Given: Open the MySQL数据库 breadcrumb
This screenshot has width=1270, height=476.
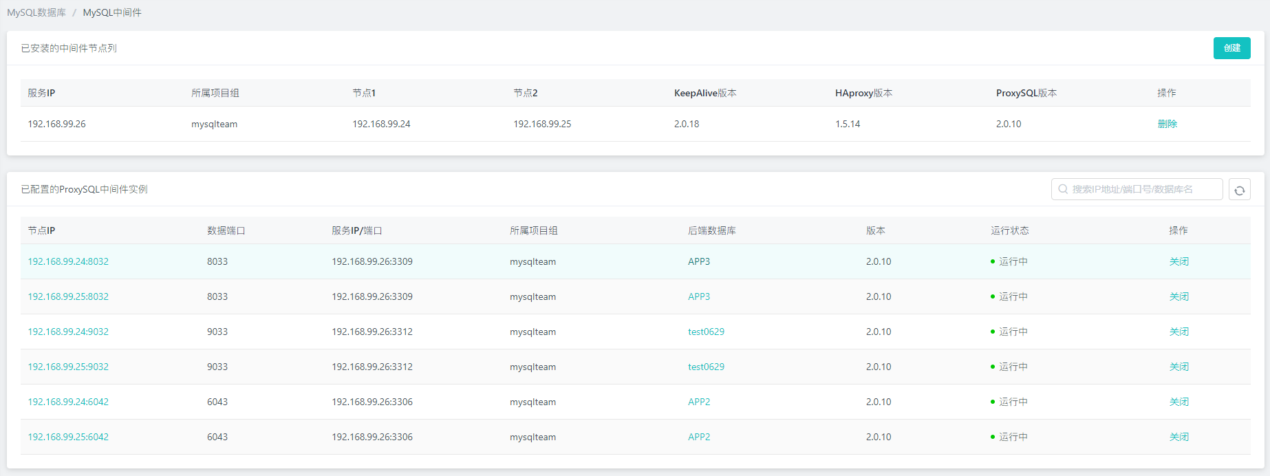Looking at the screenshot, I should [36, 12].
